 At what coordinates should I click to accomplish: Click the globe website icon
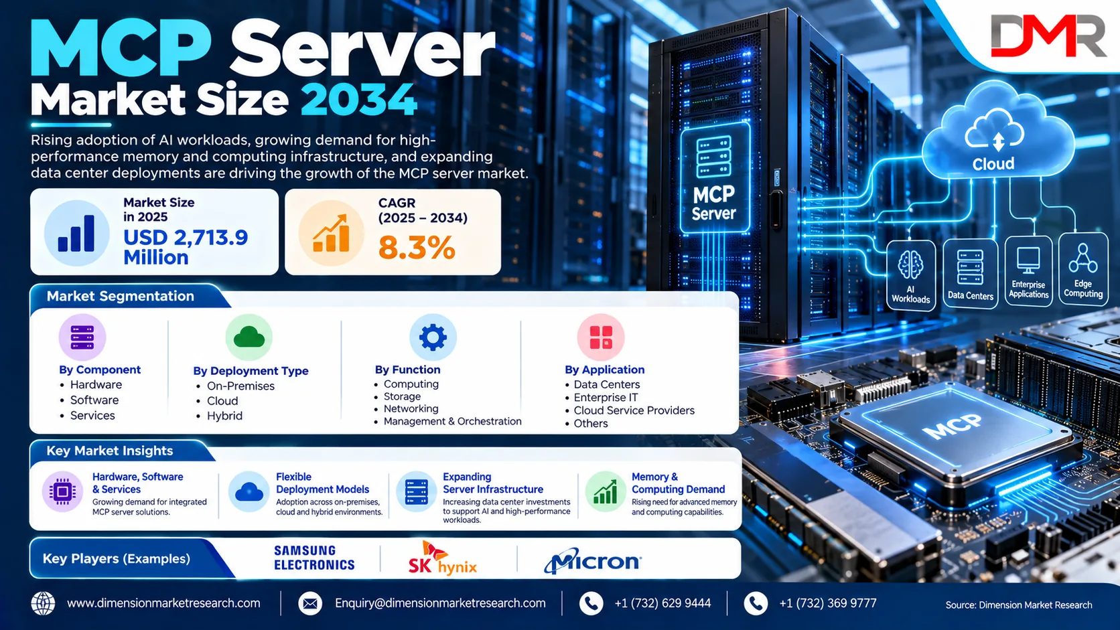pos(44,603)
